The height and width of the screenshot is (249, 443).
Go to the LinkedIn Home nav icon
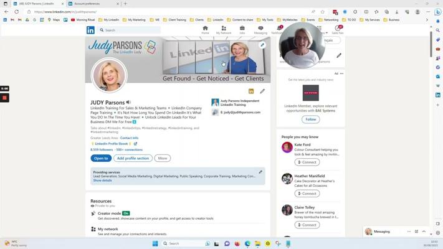[205, 30]
